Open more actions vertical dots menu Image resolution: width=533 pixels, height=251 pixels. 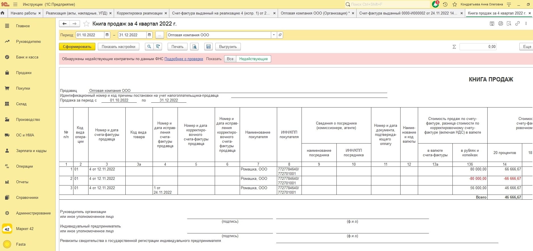[x=526, y=24]
